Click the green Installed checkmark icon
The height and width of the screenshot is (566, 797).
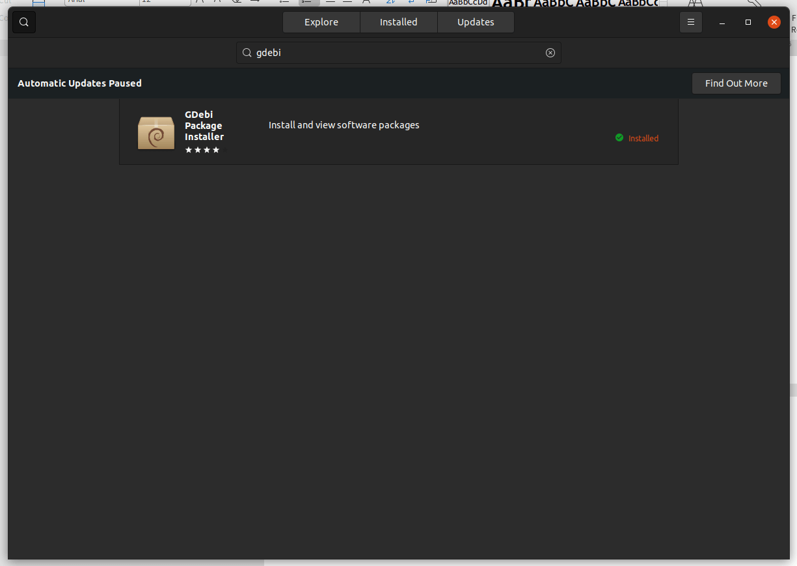pyautogui.click(x=619, y=137)
